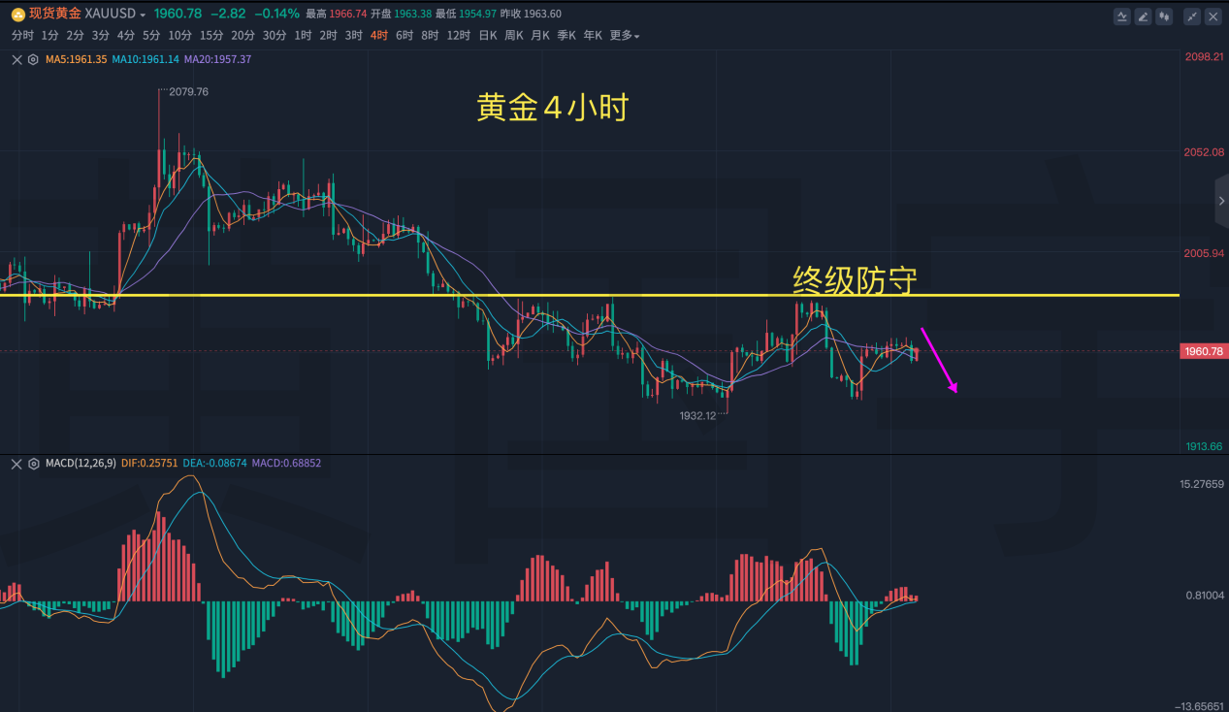Screen dimensions: 1229x712
Task: Click the MA5:1961.35 indicator label
Action: tap(76, 59)
